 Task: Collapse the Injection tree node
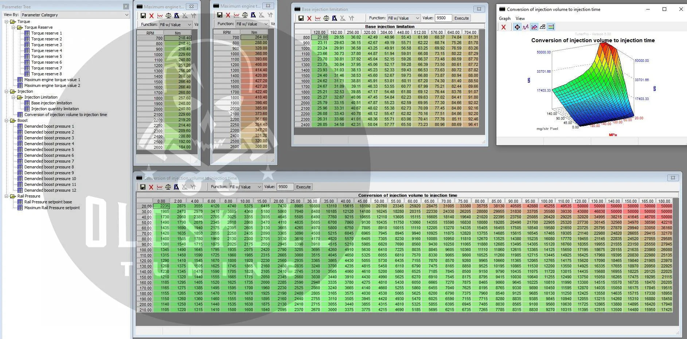(7, 91)
